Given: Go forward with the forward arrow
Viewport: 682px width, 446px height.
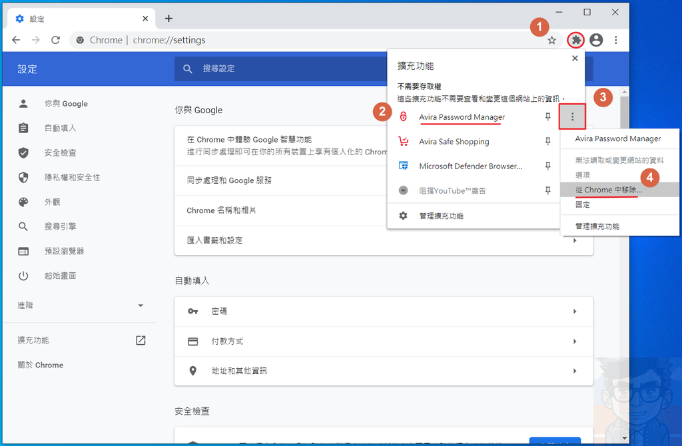Looking at the screenshot, I should [x=36, y=40].
